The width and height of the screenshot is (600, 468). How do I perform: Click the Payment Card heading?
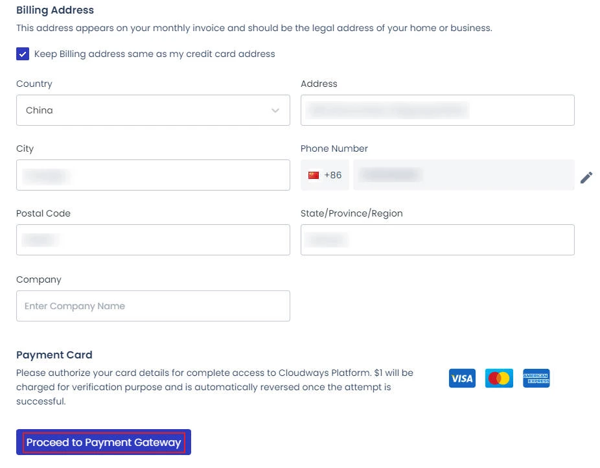point(54,355)
